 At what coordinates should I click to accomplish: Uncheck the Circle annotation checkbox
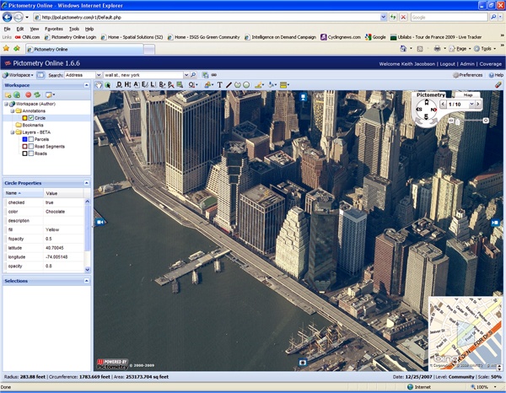(x=31, y=118)
